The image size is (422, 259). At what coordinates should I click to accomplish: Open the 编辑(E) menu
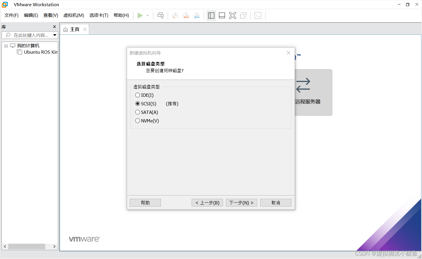[31, 15]
